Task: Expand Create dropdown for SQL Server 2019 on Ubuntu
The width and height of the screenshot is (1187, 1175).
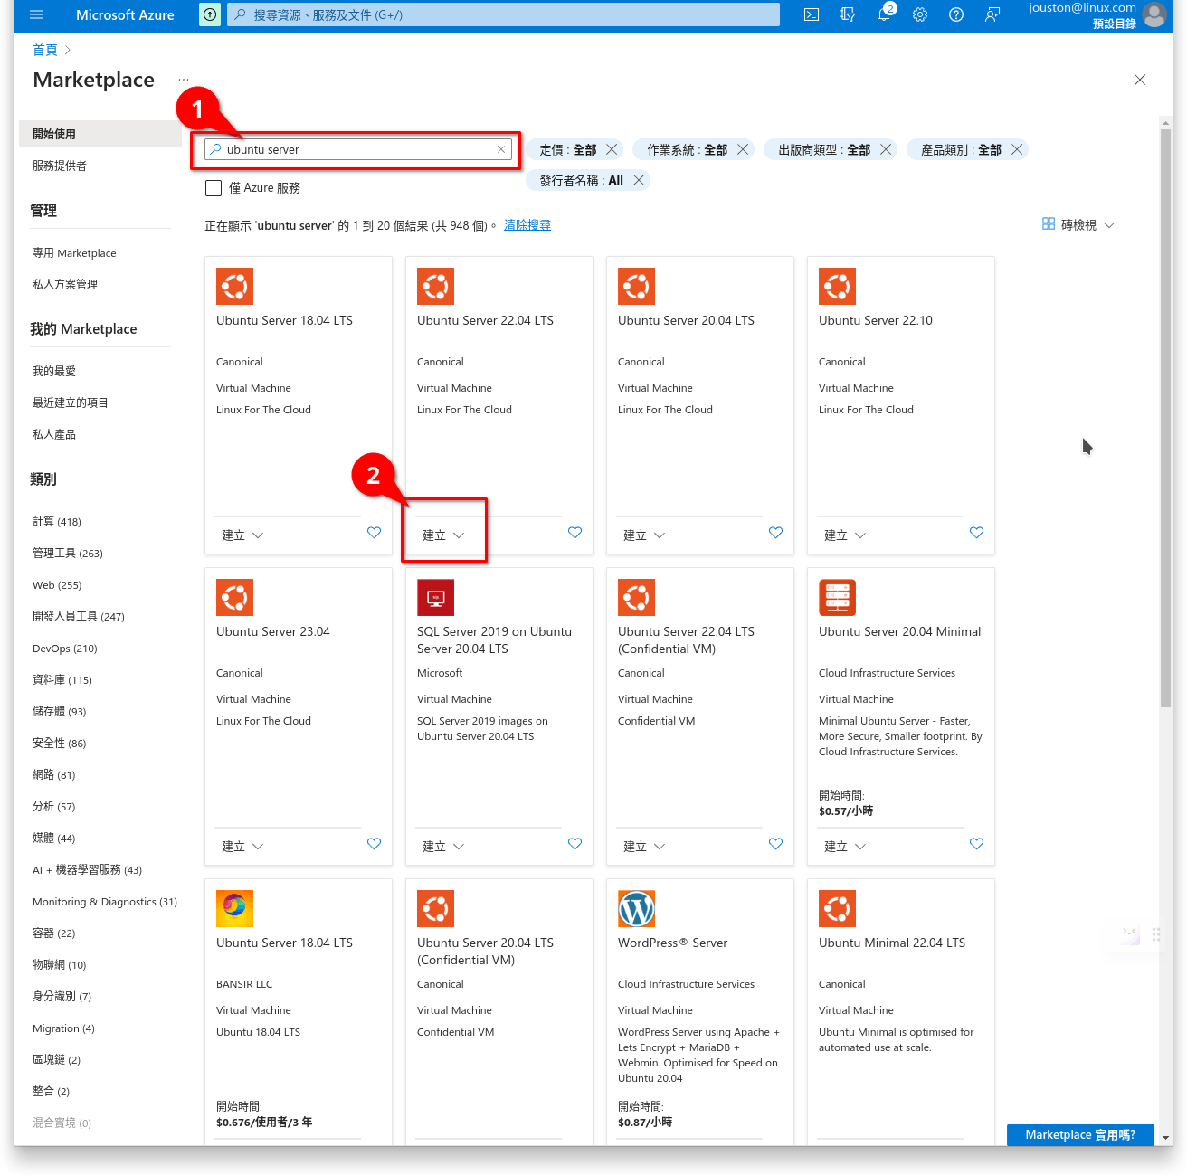Action: (443, 847)
